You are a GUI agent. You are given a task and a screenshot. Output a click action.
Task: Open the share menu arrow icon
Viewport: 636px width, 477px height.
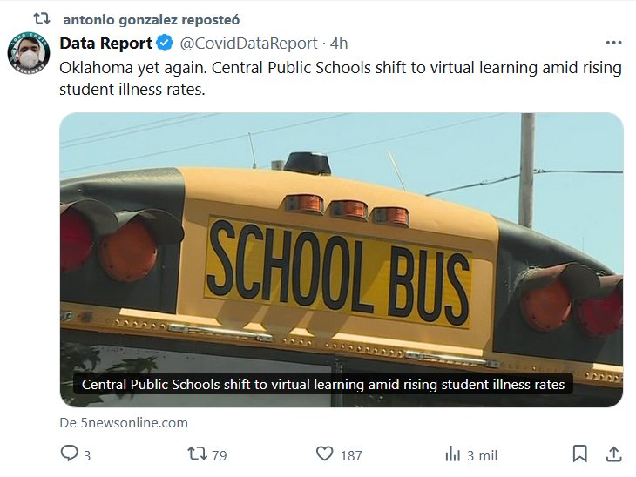(613, 453)
